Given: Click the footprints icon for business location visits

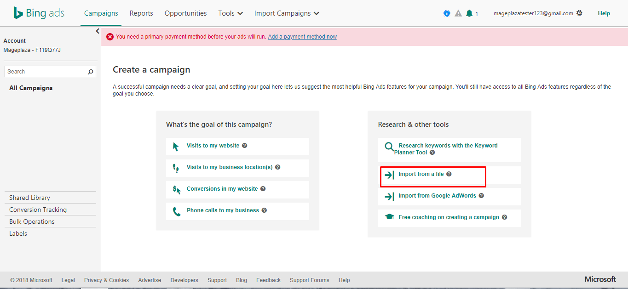Looking at the screenshot, I should [x=176, y=168].
